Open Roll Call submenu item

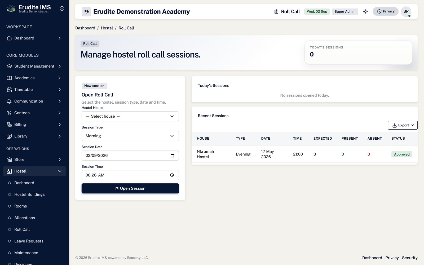pos(34,229)
